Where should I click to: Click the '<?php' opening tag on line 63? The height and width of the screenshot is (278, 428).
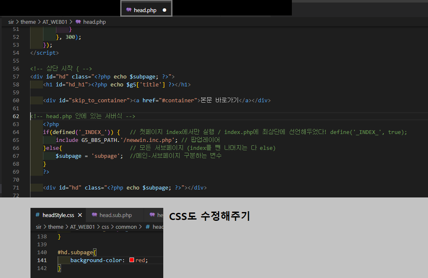click(x=51, y=124)
